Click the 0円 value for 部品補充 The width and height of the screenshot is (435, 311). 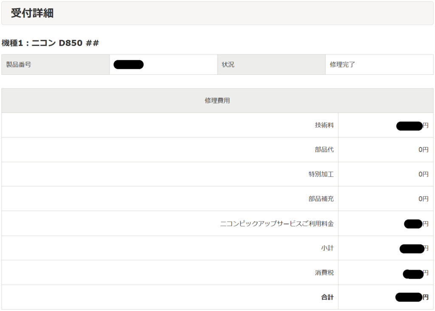(423, 199)
